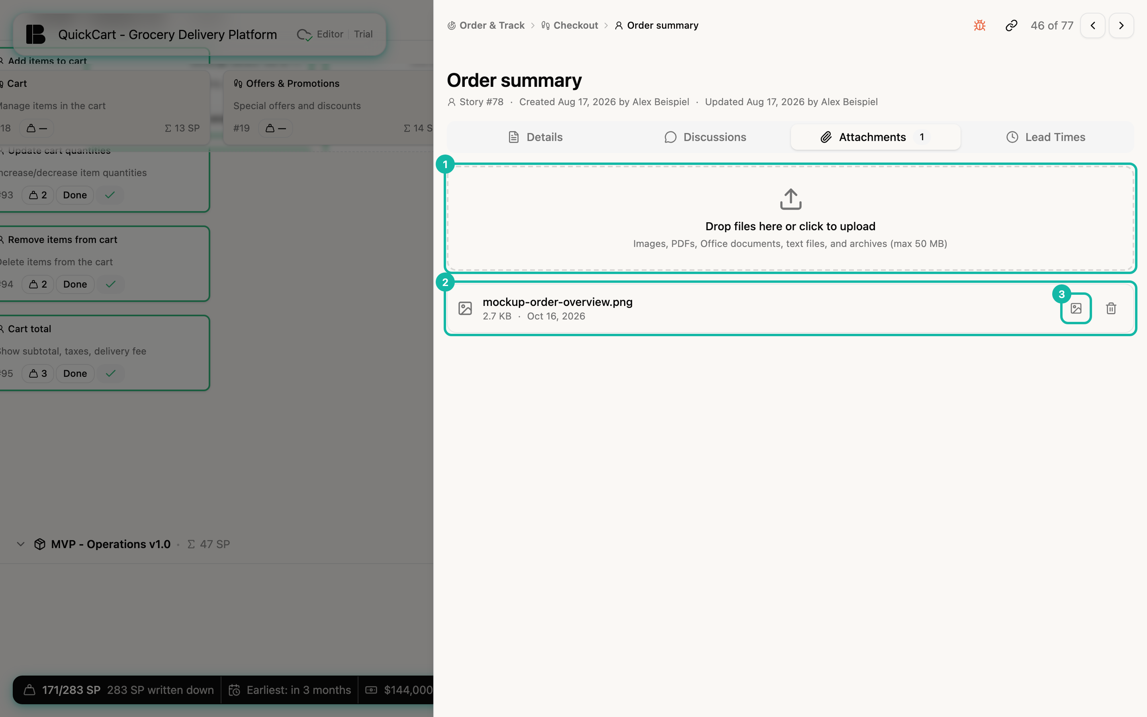The height and width of the screenshot is (717, 1147).
Task: Click the Done status on Update cart quantities card
Action: pos(75,195)
